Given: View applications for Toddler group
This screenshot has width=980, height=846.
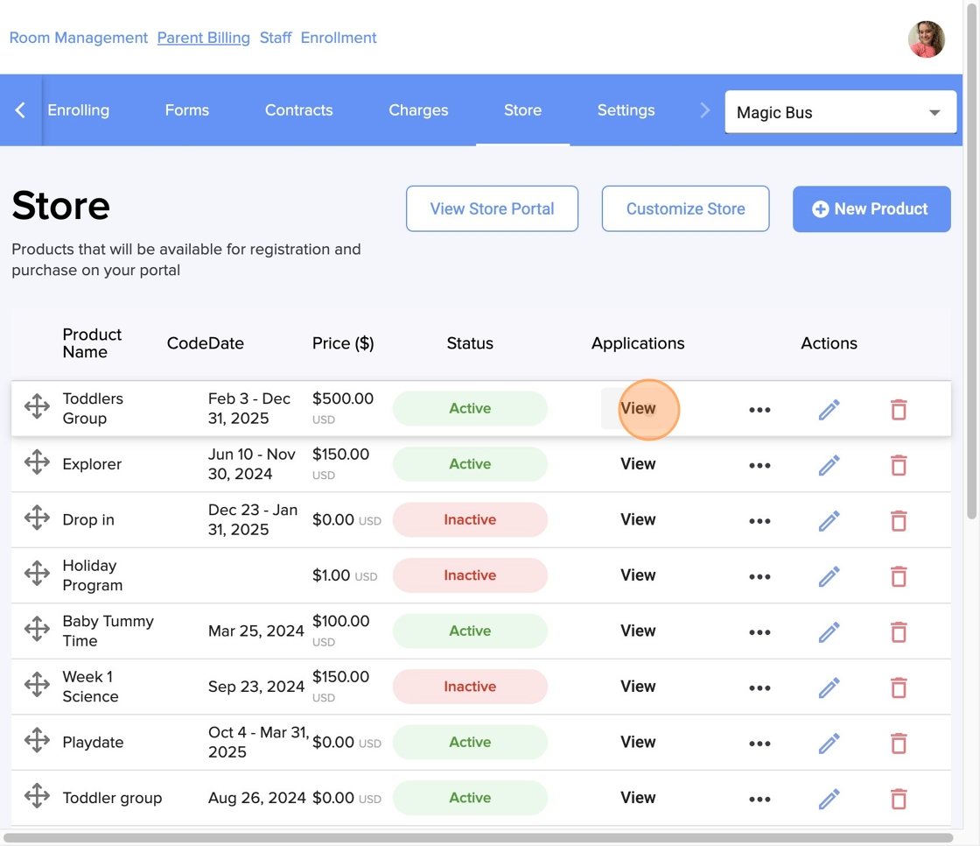Looking at the screenshot, I should (x=638, y=798).
